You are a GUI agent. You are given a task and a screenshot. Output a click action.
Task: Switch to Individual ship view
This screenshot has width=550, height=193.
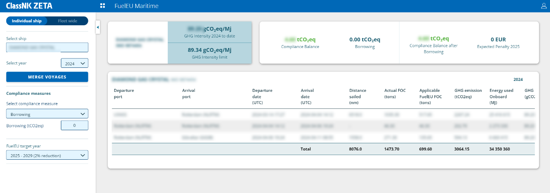pyautogui.click(x=27, y=21)
